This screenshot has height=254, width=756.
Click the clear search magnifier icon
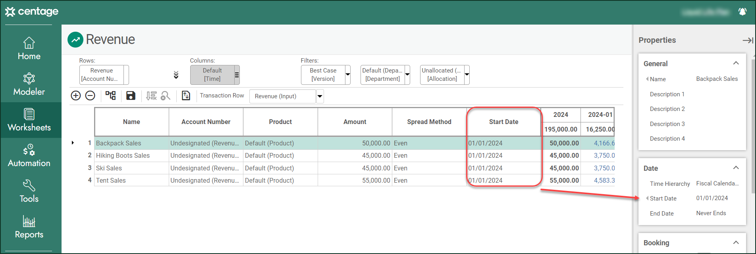pos(166,95)
